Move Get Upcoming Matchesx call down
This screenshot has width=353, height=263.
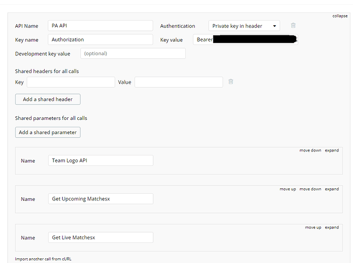coord(310,189)
